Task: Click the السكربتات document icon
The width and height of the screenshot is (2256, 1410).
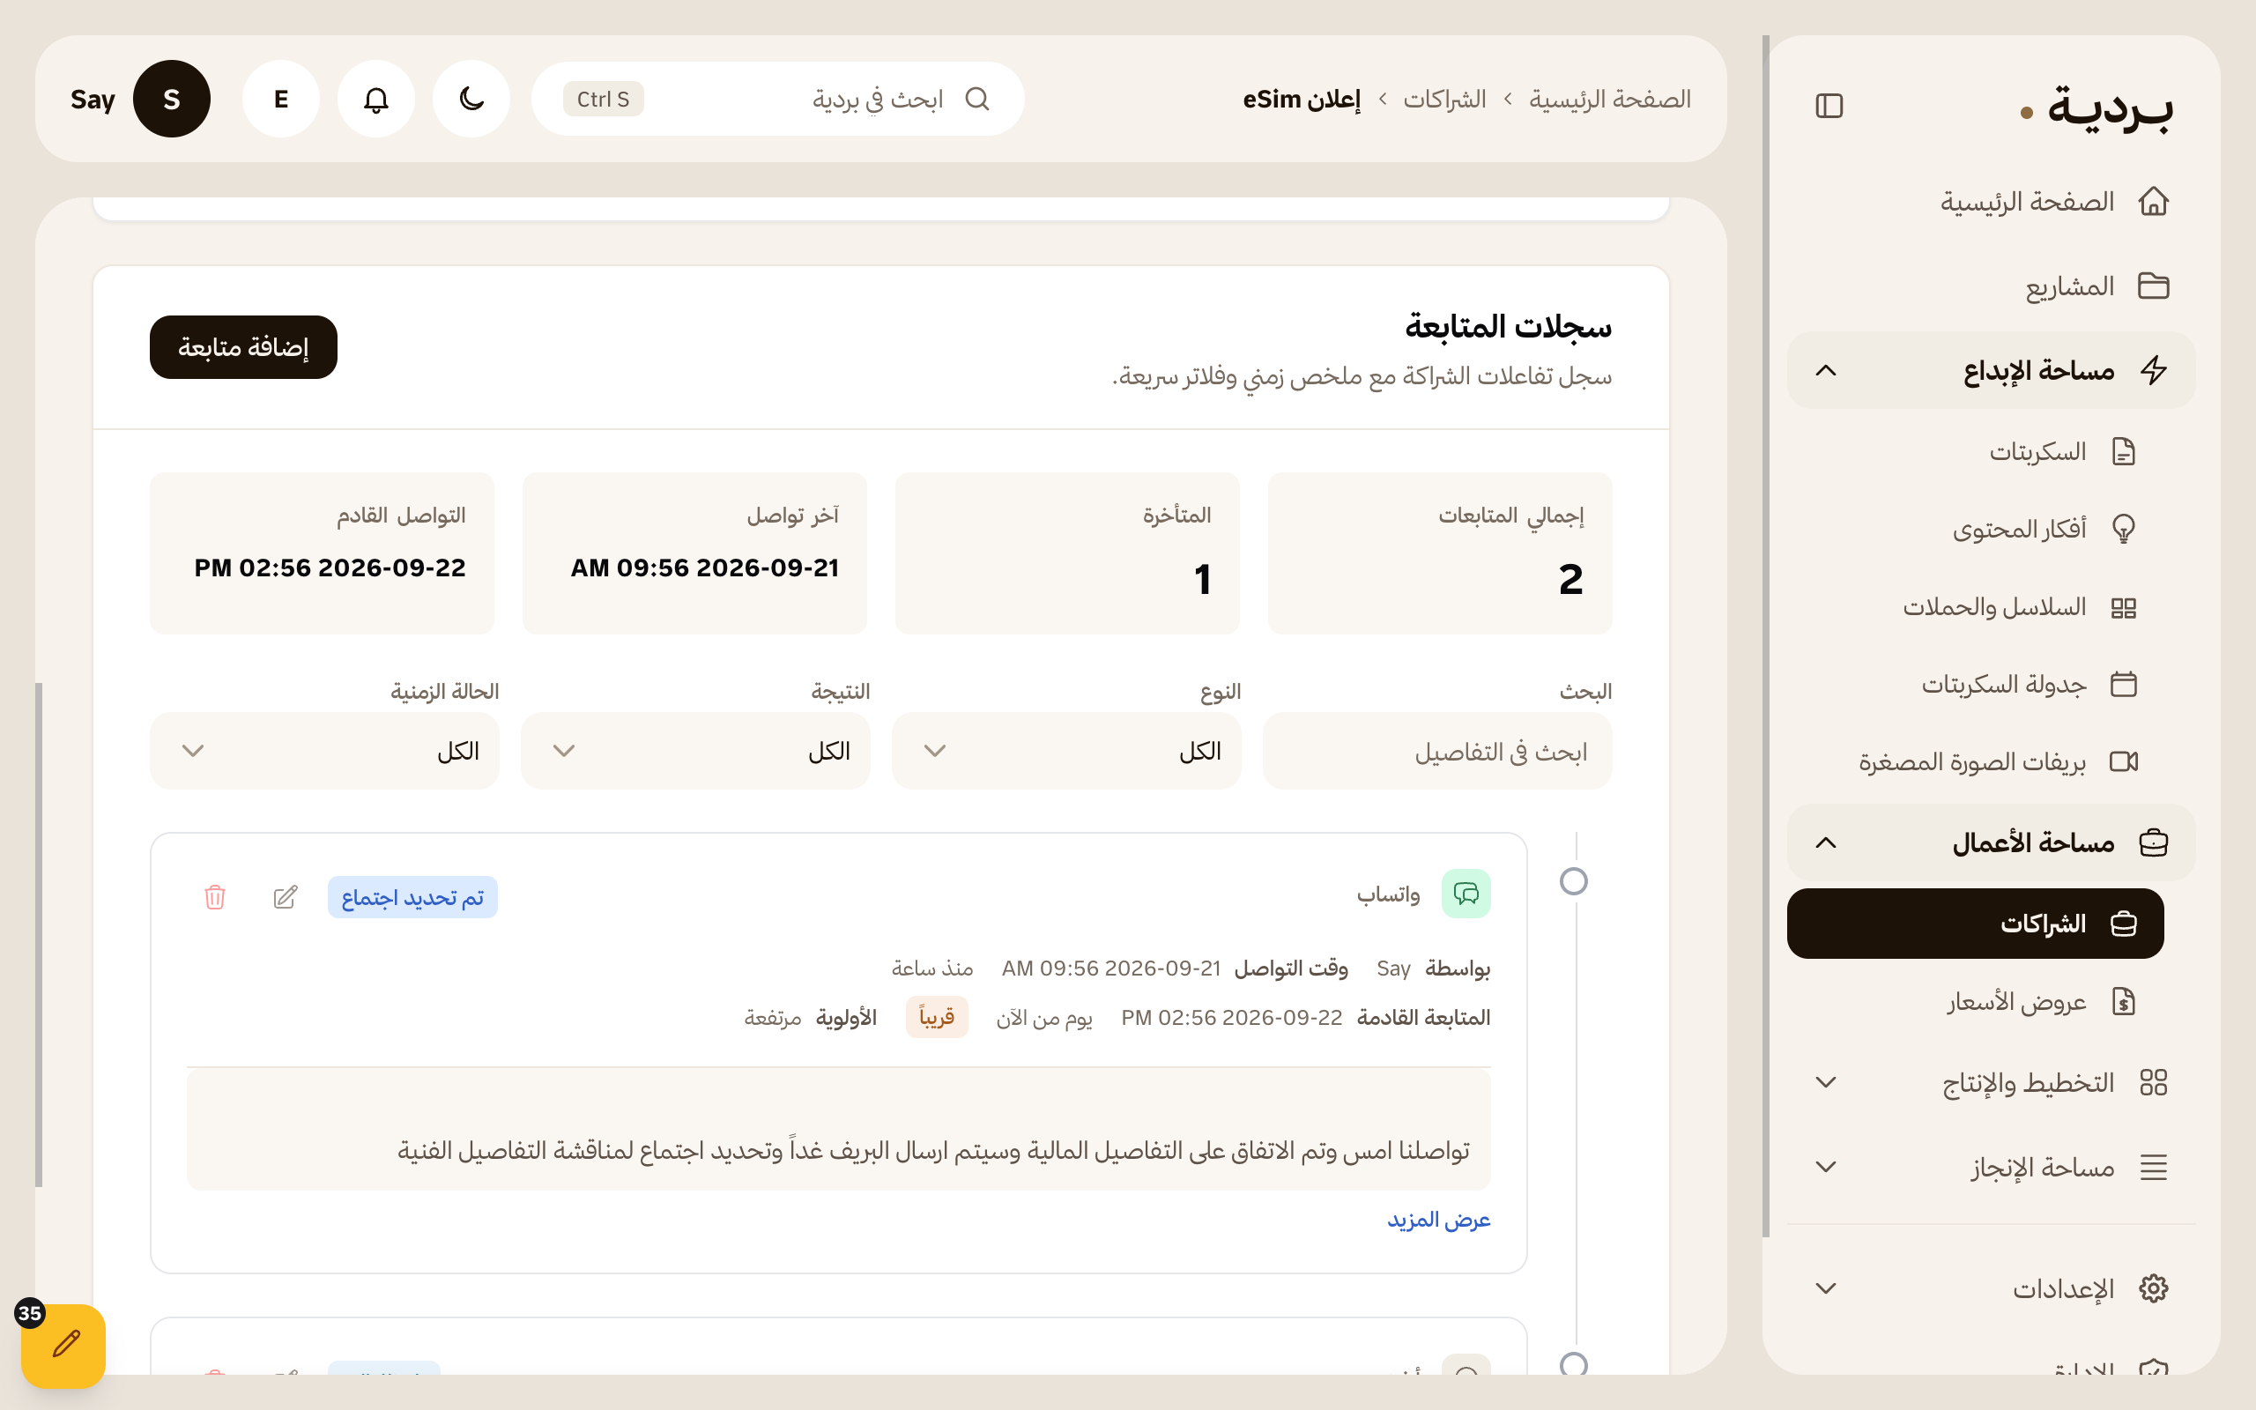Action: 2124,452
